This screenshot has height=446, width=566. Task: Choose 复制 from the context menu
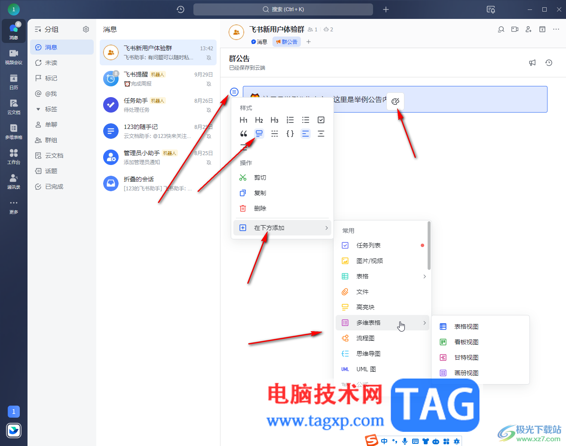point(282,193)
